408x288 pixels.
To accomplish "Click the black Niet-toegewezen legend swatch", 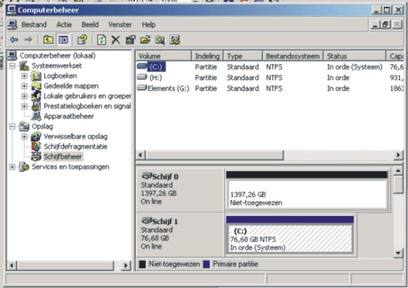I will tap(142, 265).
